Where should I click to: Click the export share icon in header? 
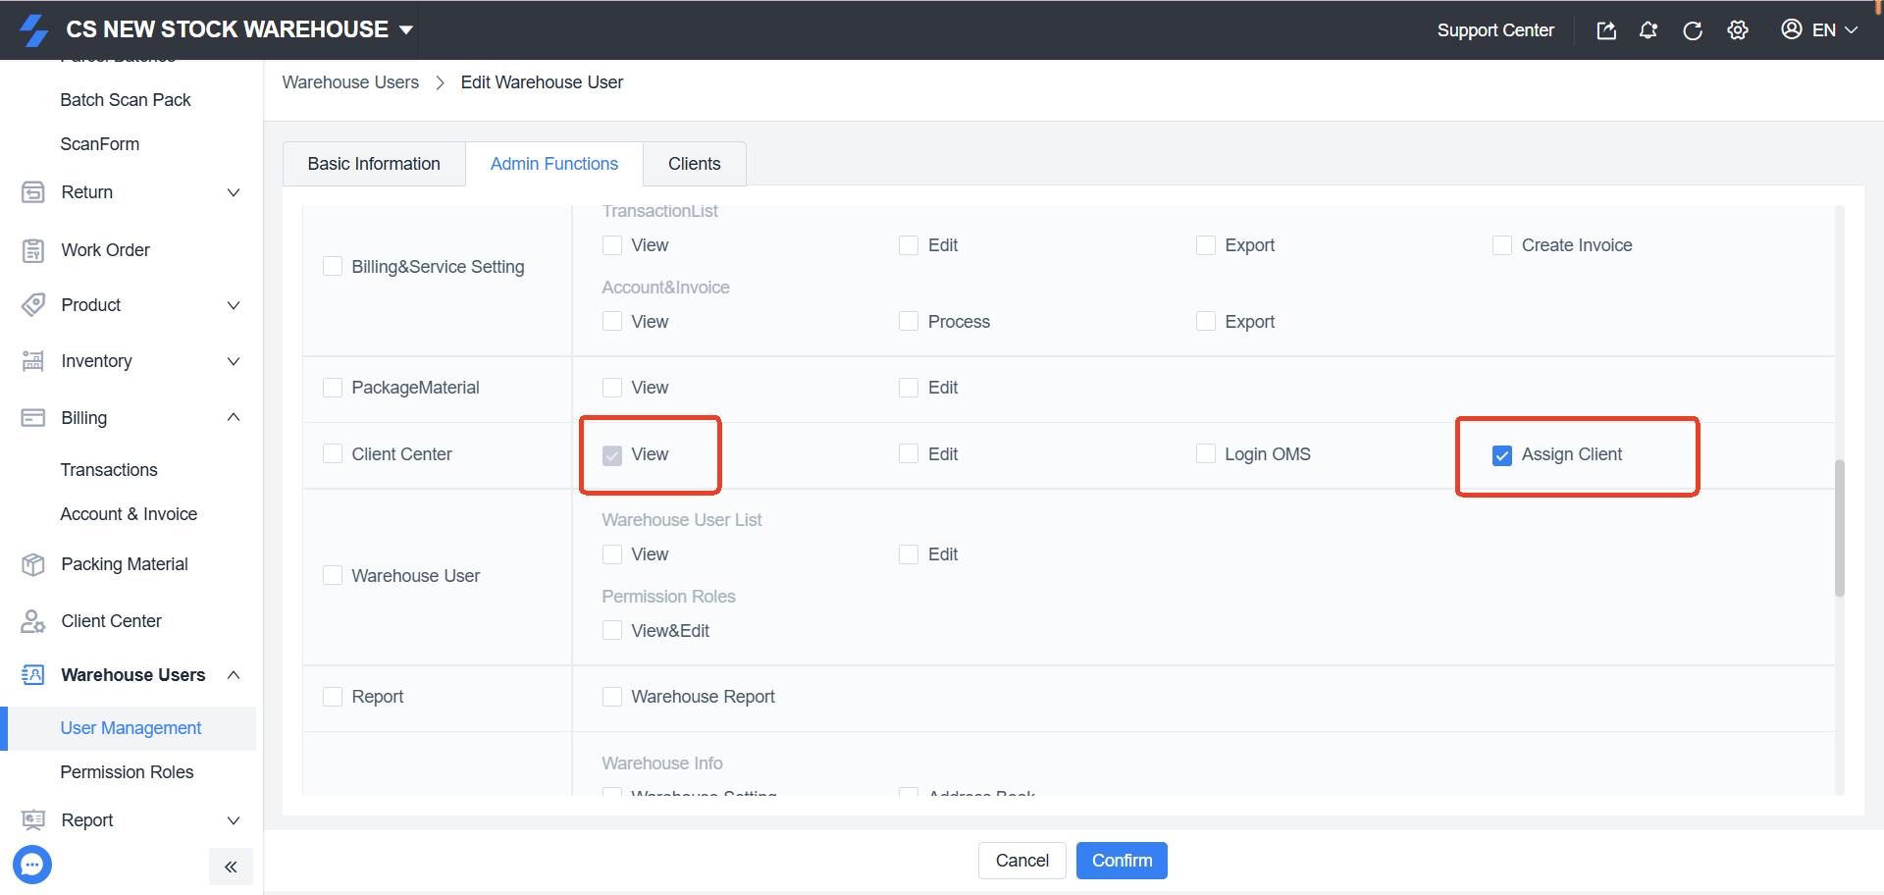click(x=1606, y=30)
